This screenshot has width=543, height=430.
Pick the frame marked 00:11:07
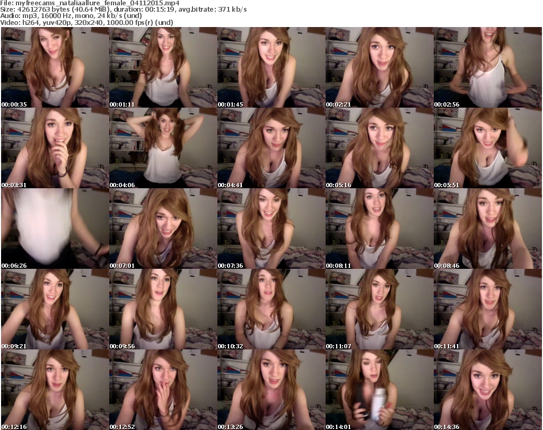click(379, 309)
